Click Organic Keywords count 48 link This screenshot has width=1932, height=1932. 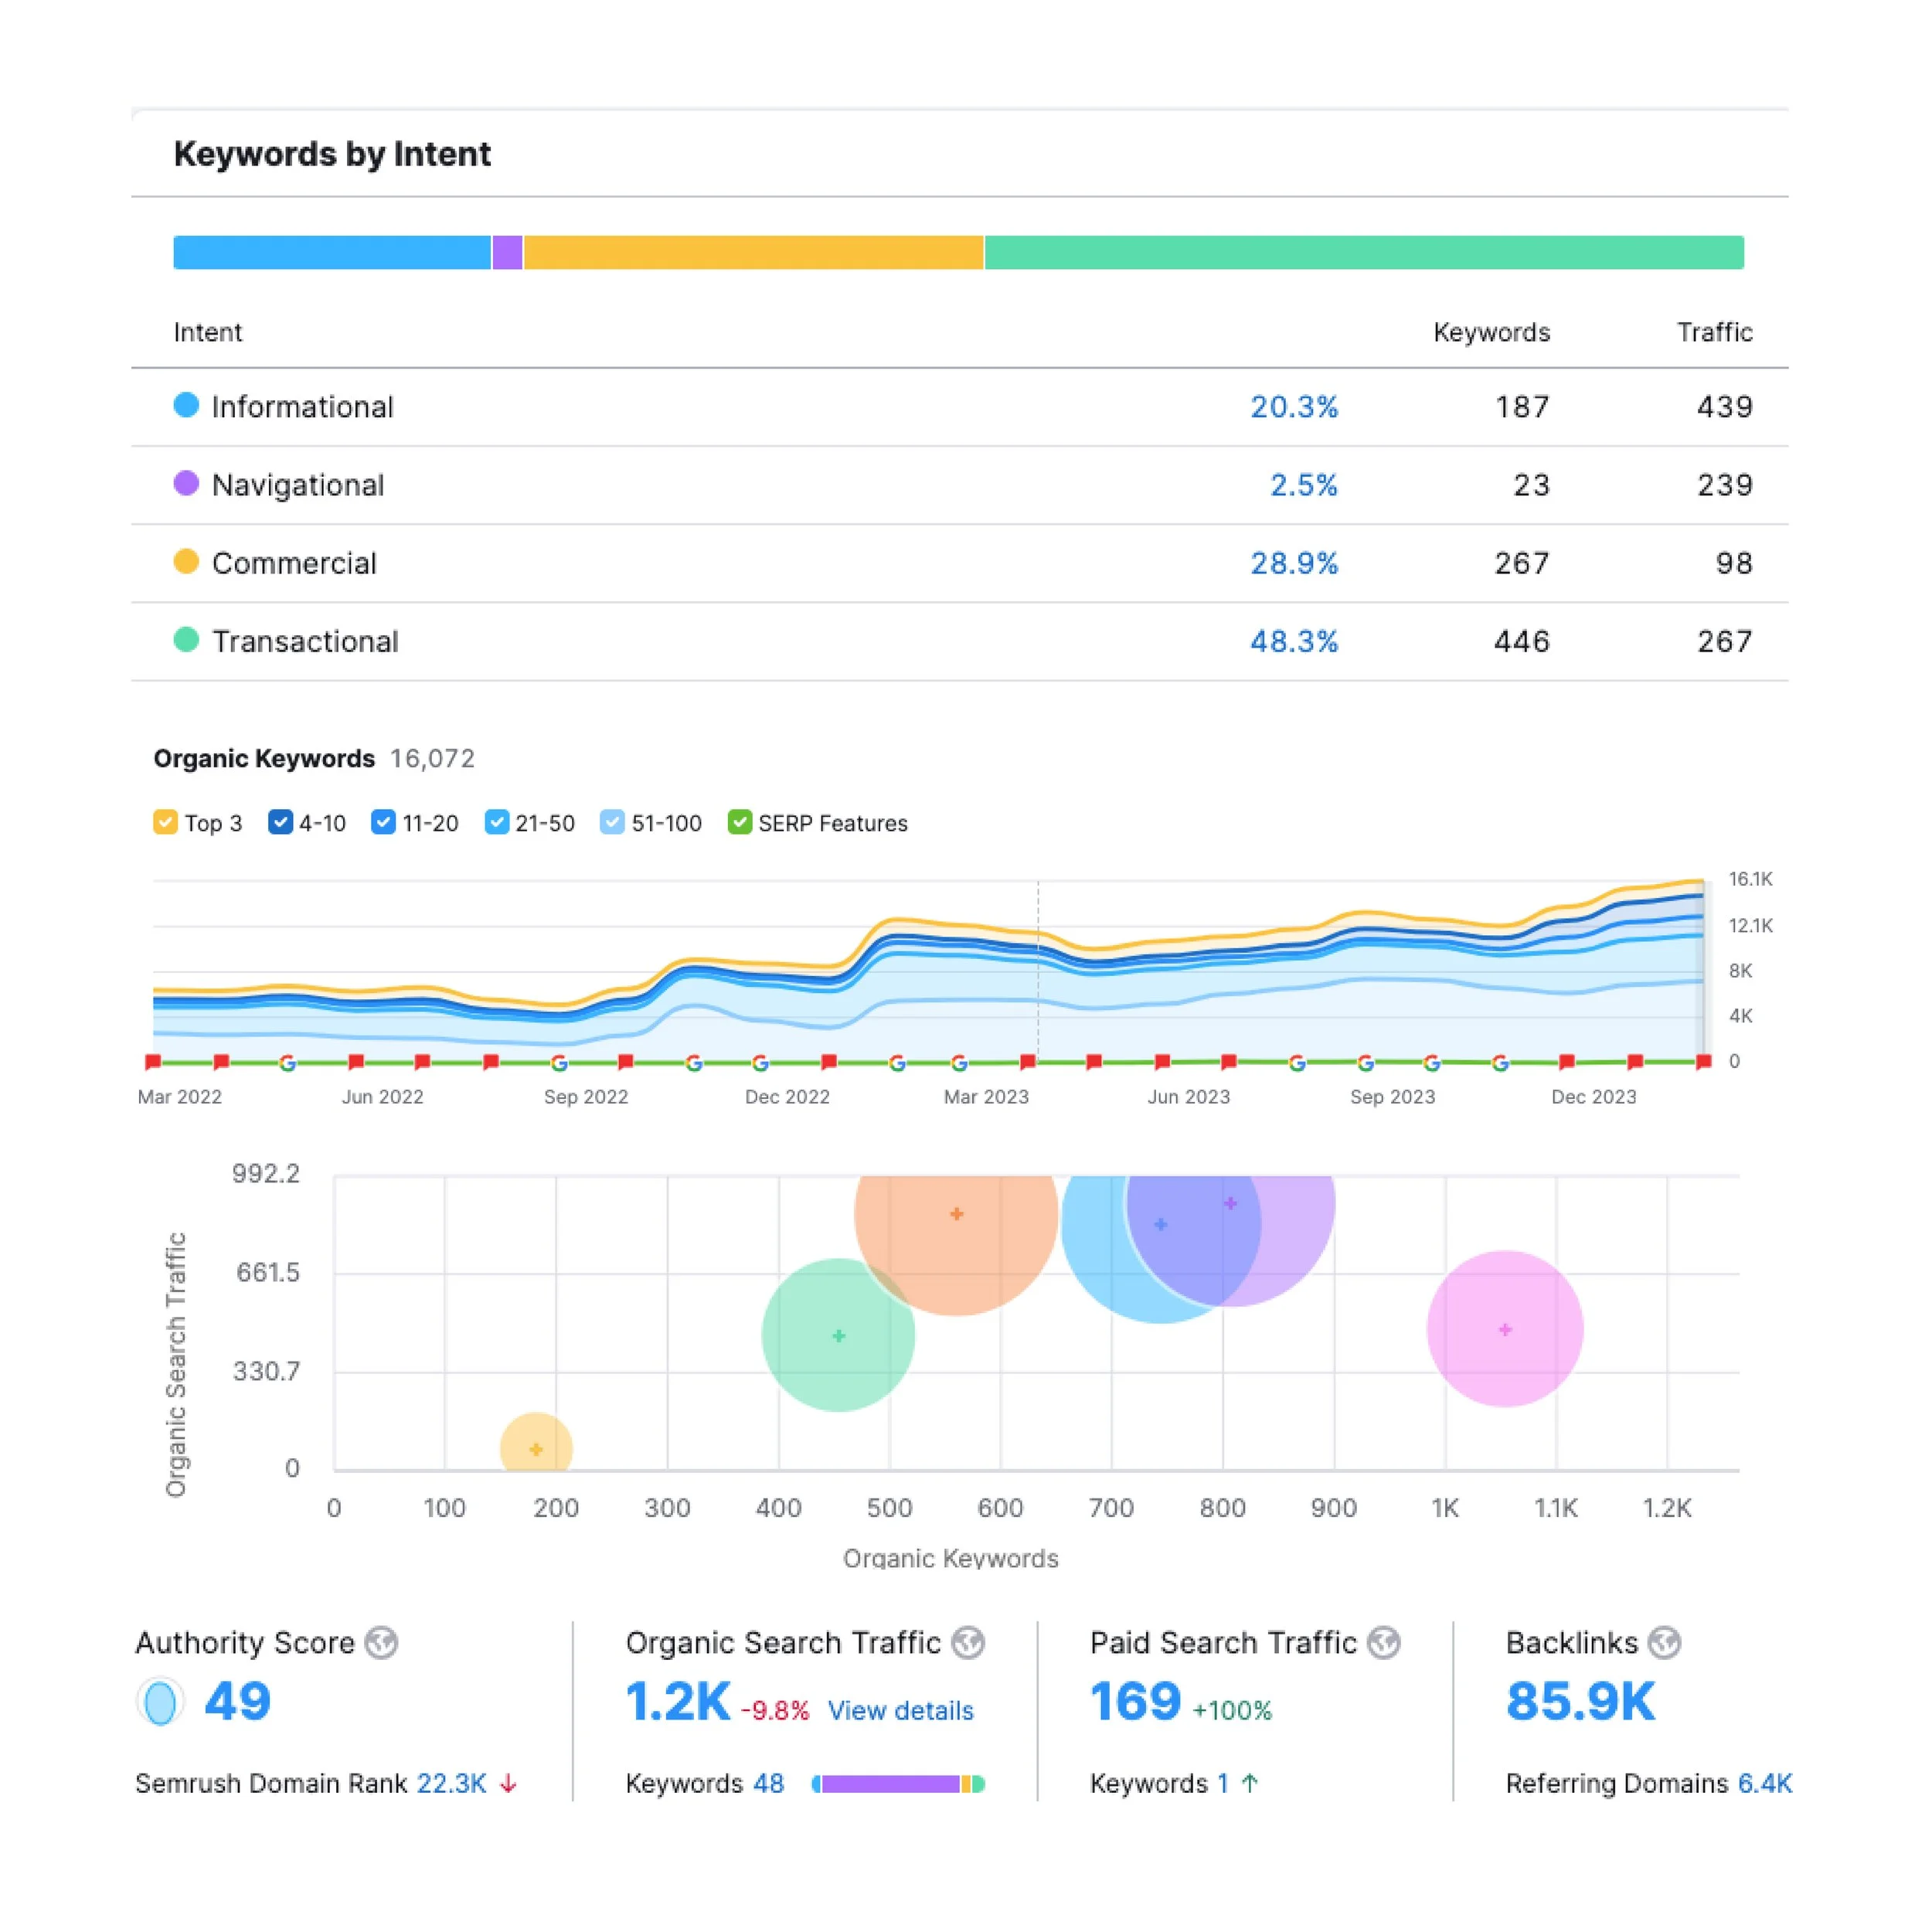tap(768, 1784)
